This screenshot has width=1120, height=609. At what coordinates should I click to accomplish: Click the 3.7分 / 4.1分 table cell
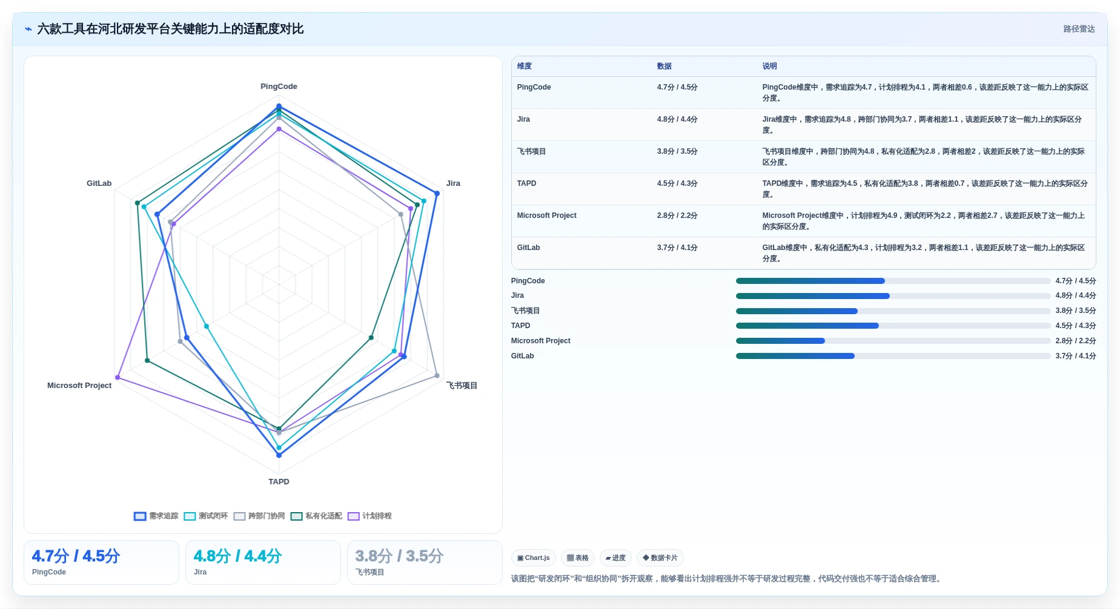click(x=677, y=248)
